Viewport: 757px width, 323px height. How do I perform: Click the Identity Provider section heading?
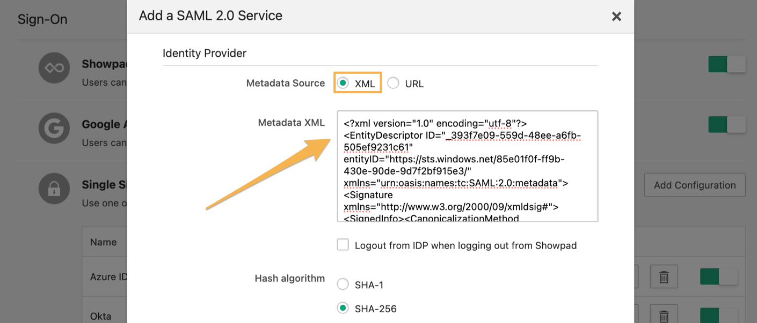point(205,53)
